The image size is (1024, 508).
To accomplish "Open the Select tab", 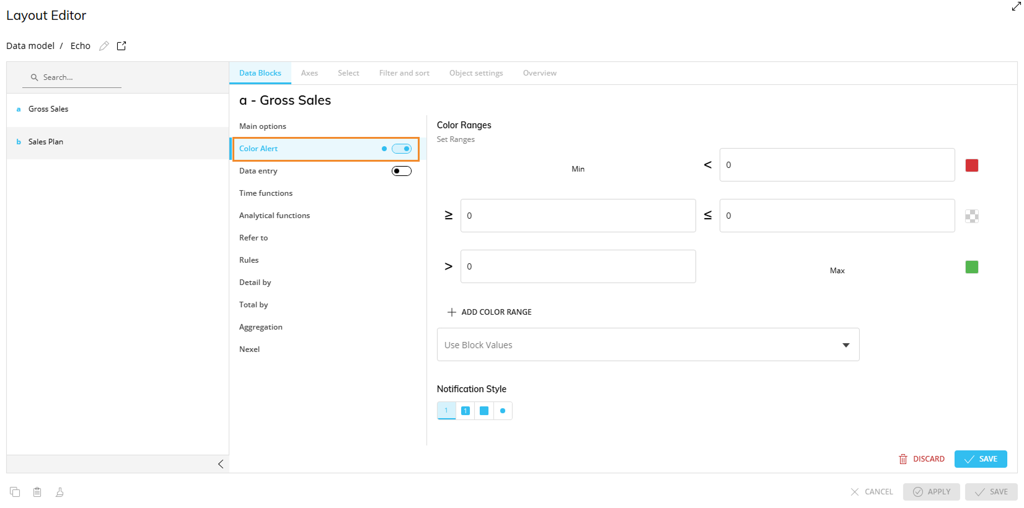I will 348,73.
